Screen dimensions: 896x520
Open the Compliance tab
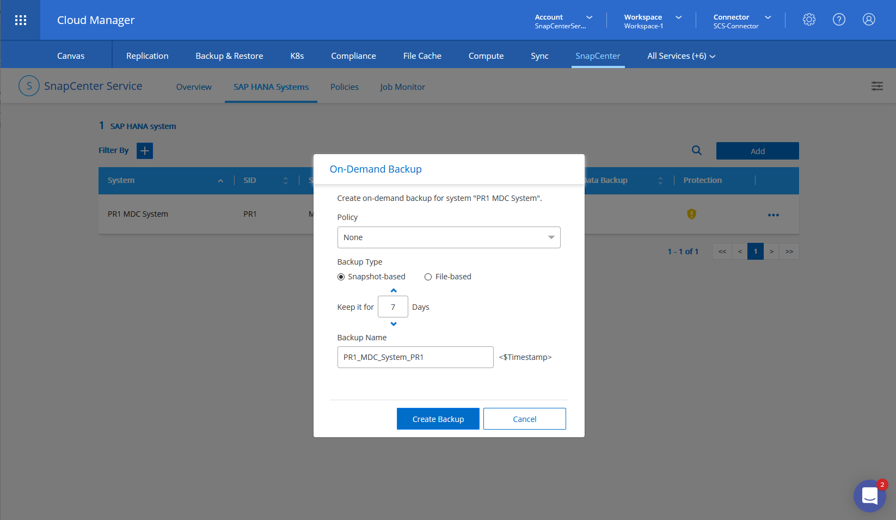coord(353,56)
